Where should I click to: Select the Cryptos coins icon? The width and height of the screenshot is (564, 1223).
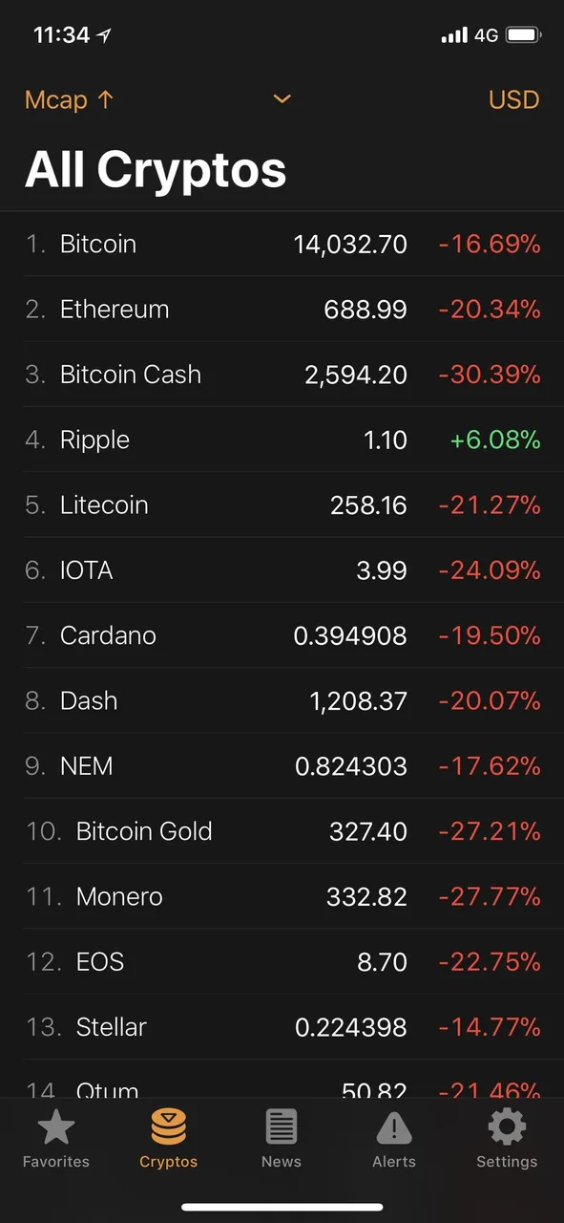[168, 1127]
